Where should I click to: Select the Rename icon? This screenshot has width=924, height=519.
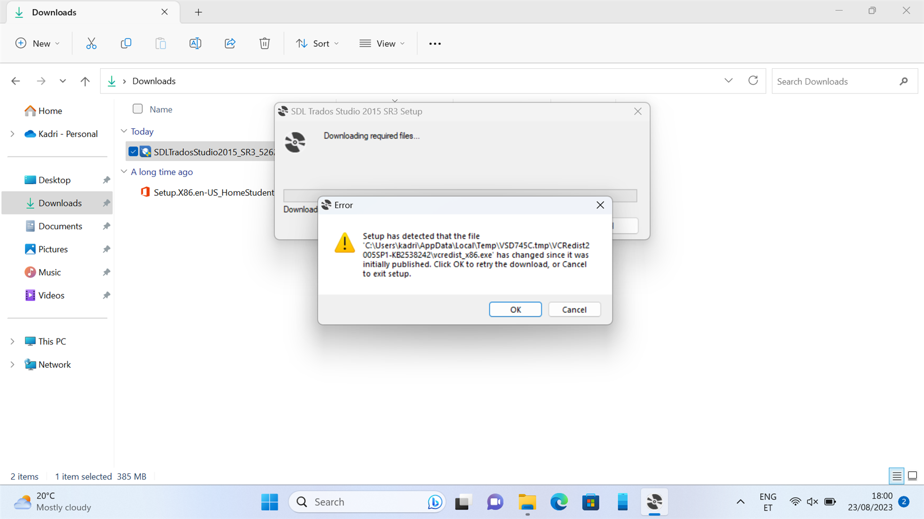pyautogui.click(x=195, y=43)
